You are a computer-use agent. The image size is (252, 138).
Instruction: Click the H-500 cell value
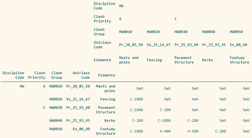click(x=193, y=131)
